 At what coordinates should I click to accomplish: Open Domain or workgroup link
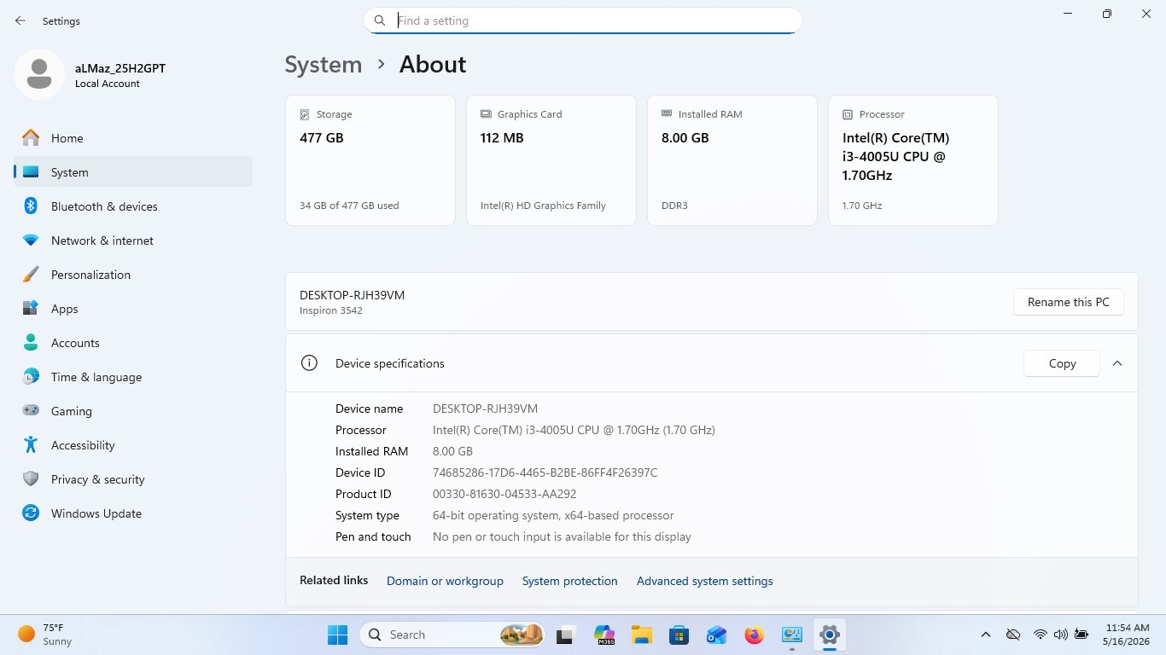pos(445,581)
